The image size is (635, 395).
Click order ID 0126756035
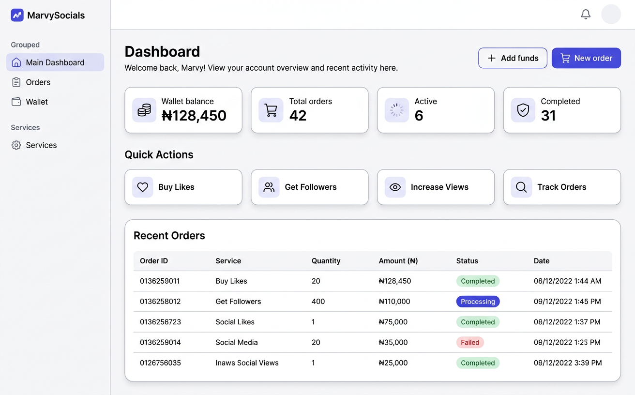pos(160,363)
